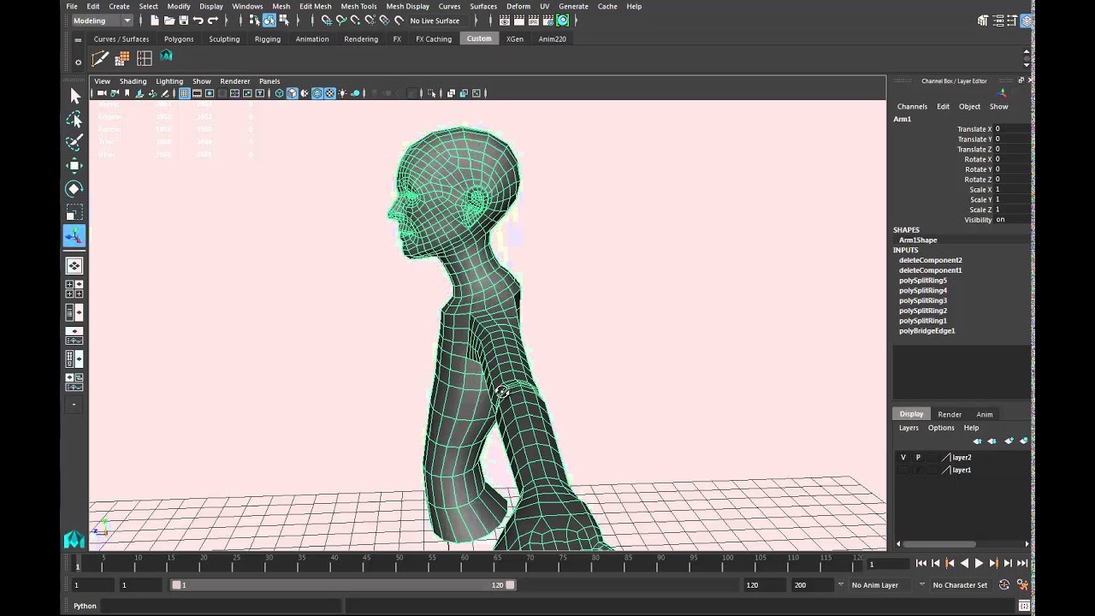Toggle layer2 visibility V box

pos(903,458)
